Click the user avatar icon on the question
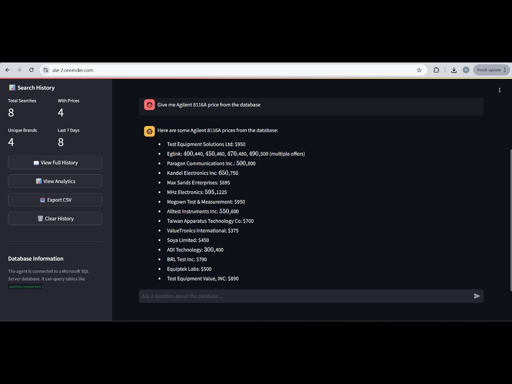512x384 pixels. click(x=149, y=105)
